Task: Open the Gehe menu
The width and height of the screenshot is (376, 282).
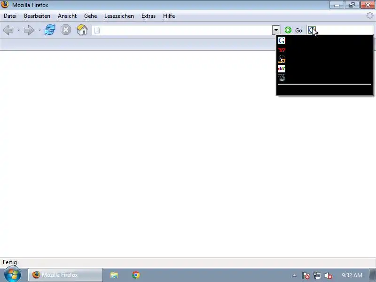Action: [x=90, y=16]
